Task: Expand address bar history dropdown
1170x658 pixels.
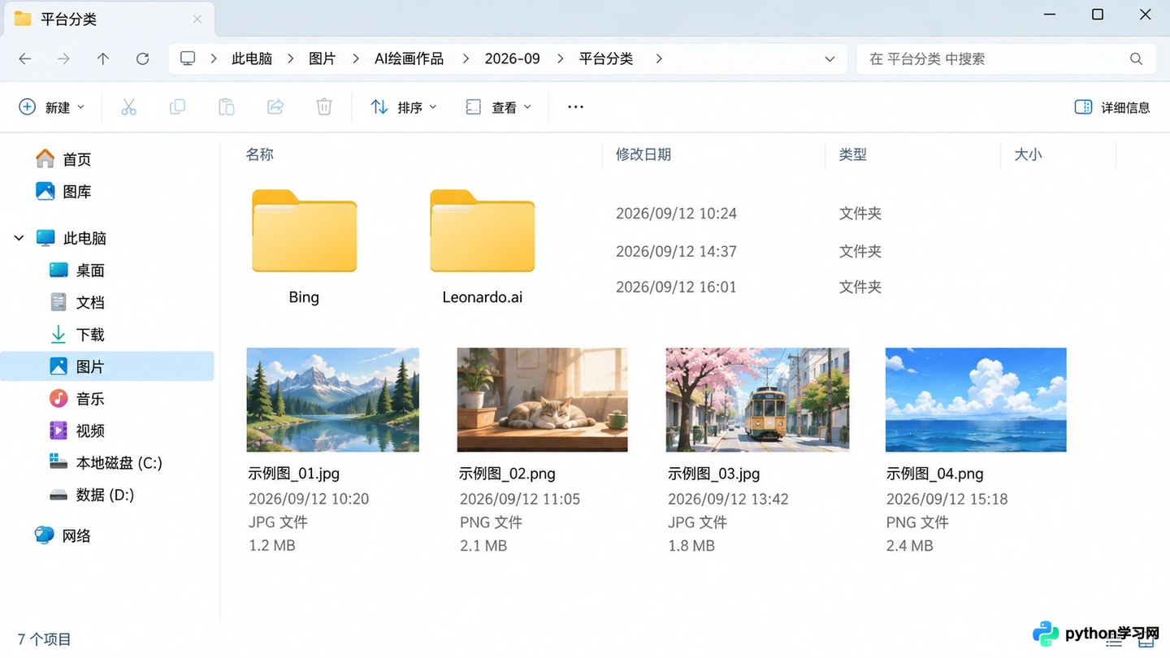Action: click(830, 58)
